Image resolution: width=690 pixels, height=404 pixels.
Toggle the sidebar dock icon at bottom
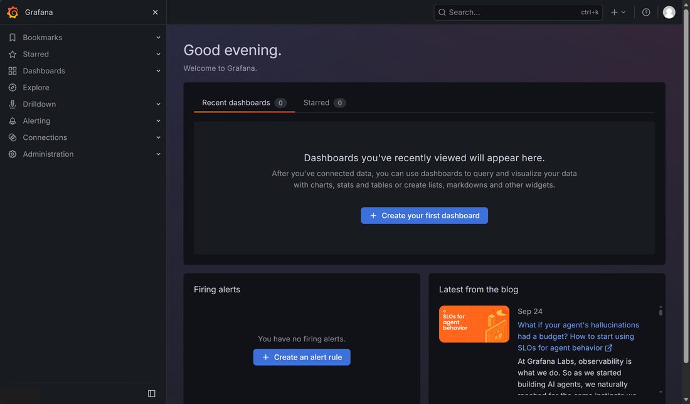point(151,393)
